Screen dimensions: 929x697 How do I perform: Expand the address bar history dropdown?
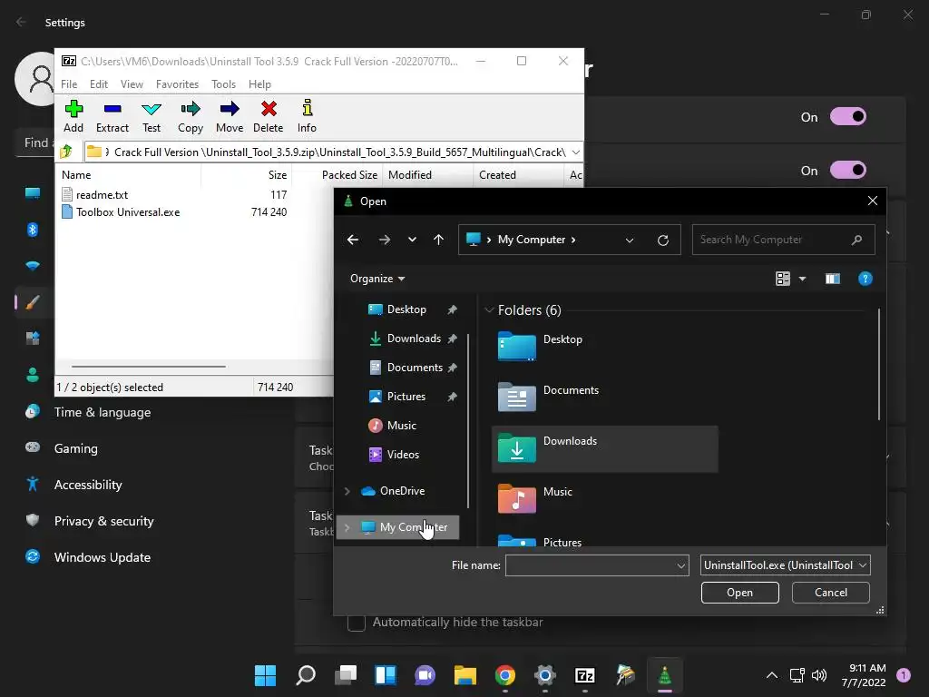click(630, 240)
